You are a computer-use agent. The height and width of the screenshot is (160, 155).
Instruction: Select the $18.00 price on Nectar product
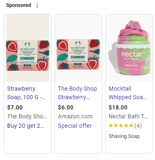tap(118, 107)
